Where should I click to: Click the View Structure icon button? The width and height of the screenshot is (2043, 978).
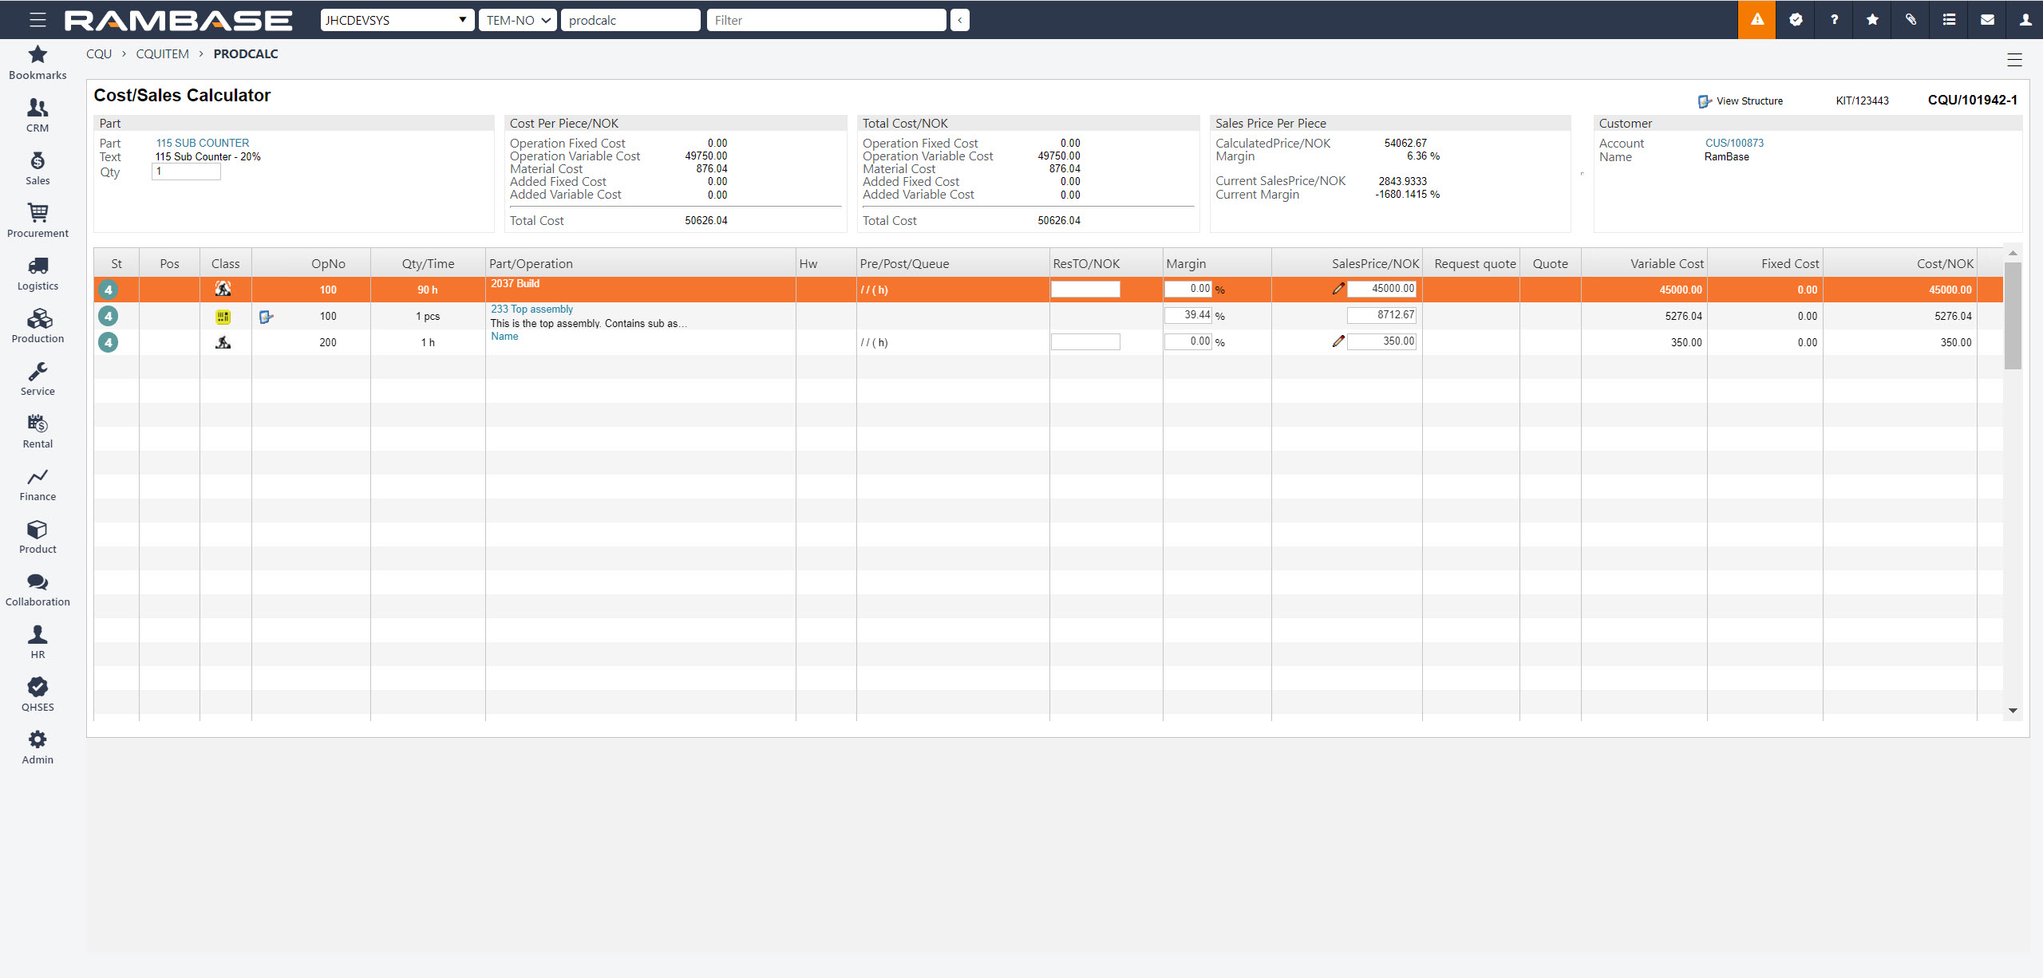[1705, 97]
